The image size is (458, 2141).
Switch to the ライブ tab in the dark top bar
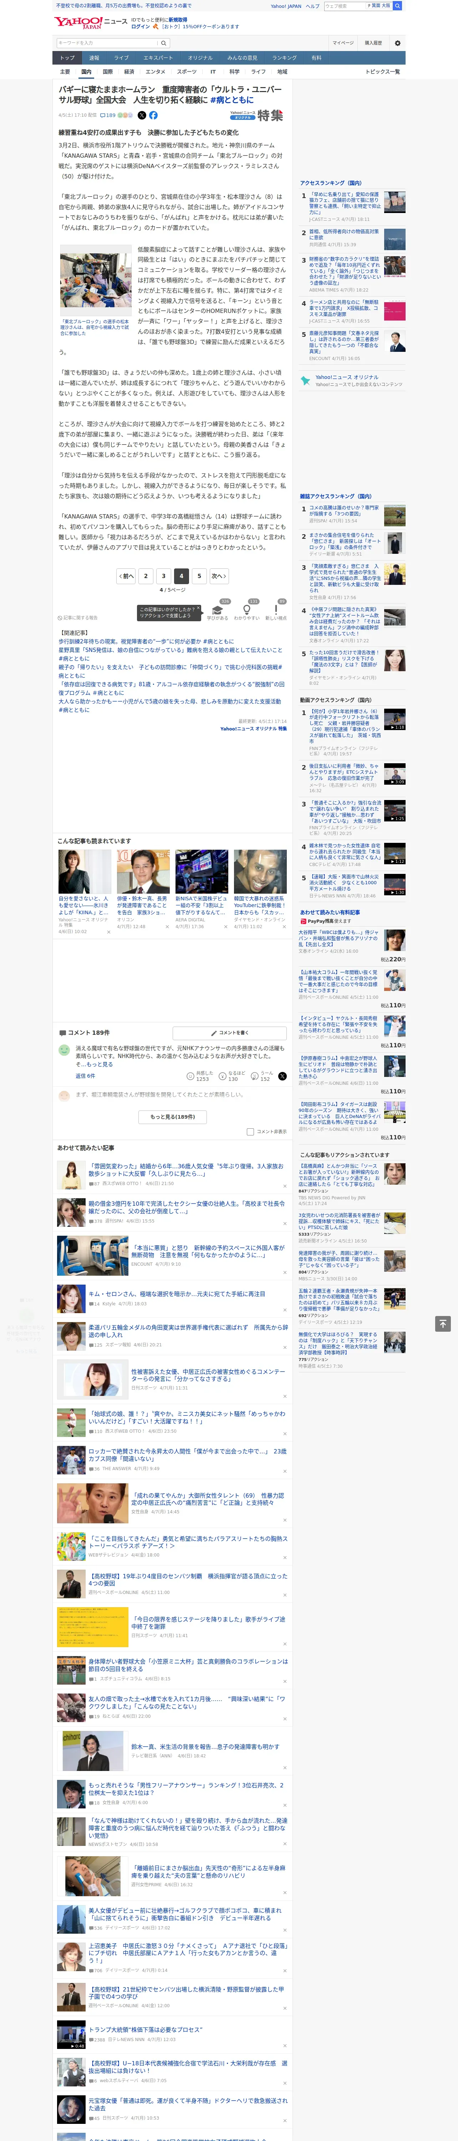point(121,58)
